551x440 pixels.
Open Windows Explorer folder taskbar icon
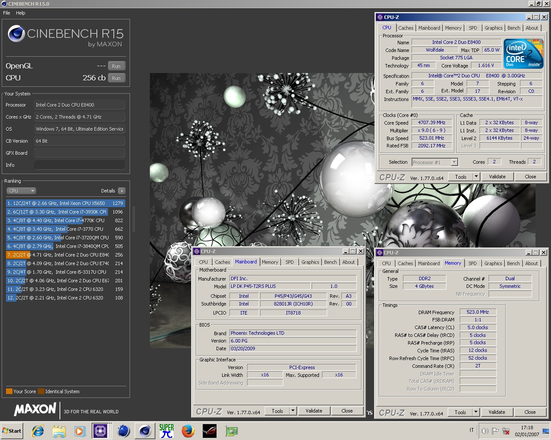tap(59, 431)
